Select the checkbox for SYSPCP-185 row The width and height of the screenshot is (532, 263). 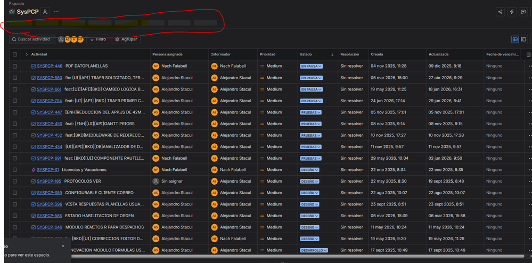click(15, 181)
